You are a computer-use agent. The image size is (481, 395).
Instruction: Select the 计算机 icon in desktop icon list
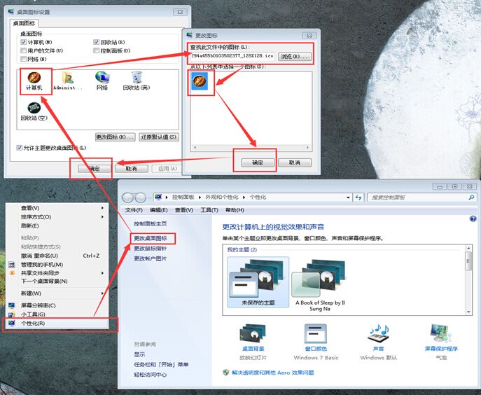(34, 81)
